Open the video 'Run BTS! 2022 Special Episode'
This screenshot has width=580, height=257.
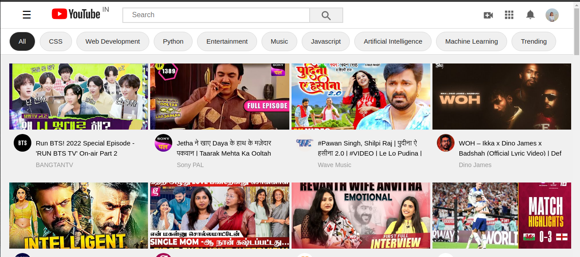point(78,96)
